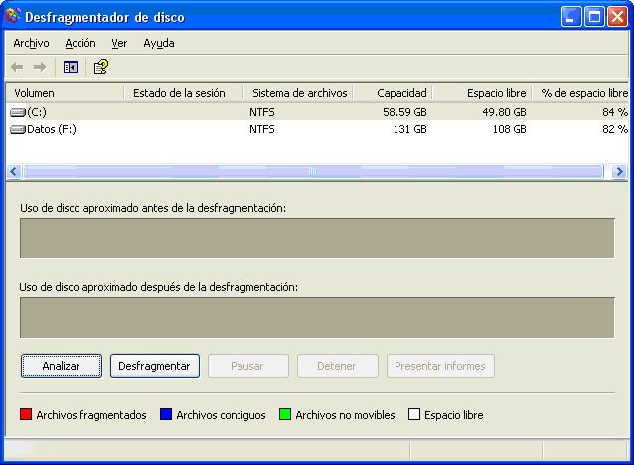
Task: Open the Archivo menu
Action: click(x=31, y=43)
